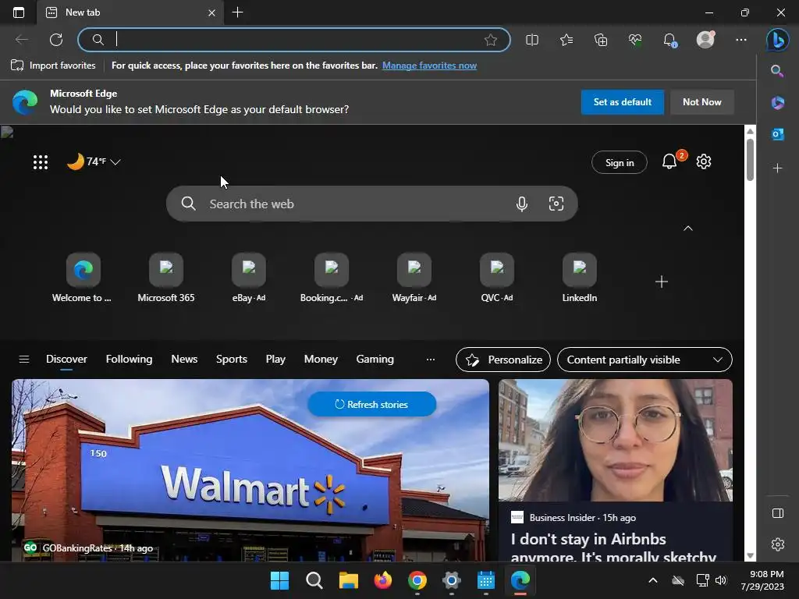Open the Personalize button

[x=503, y=360]
